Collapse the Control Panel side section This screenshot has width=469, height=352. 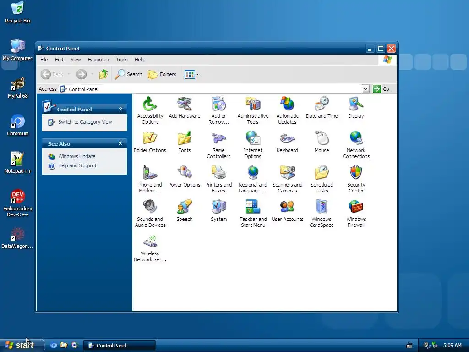click(x=121, y=109)
